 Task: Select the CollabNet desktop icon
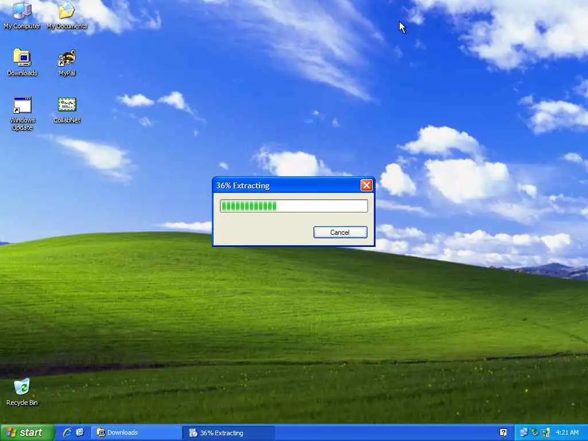pyautogui.click(x=67, y=110)
